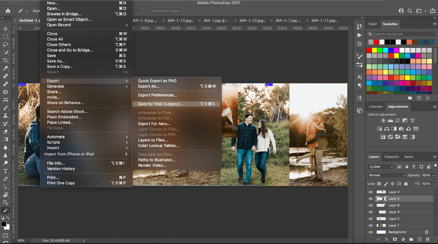Expand Import from iPhone or iPad submenu

pos(86,154)
